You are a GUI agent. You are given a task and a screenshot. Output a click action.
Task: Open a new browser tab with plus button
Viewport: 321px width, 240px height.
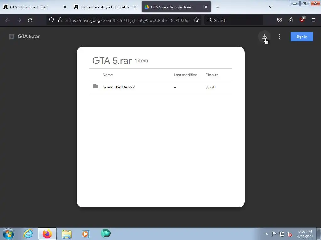(x=218, y=7)
